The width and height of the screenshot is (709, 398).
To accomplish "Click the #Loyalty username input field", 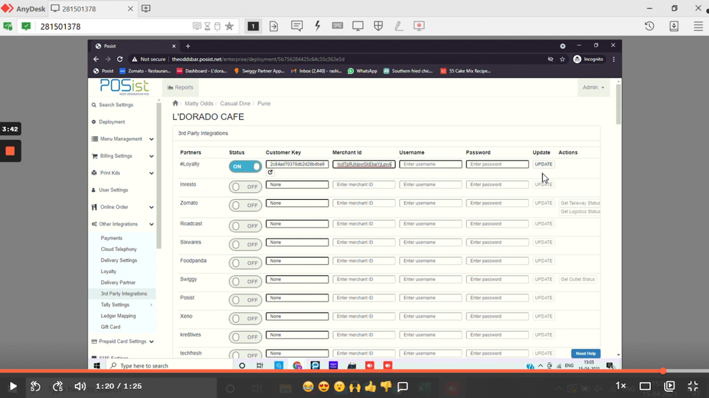I will 431,164.
